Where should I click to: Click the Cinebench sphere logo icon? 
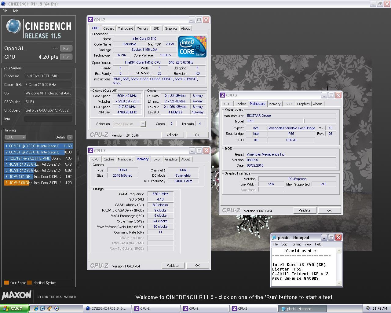click(x=14, y=27)
